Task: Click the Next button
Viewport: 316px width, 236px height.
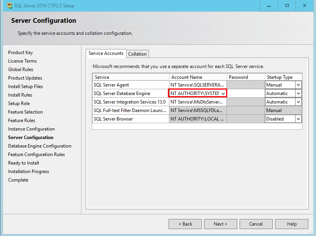Action: (x=220, y=224)
